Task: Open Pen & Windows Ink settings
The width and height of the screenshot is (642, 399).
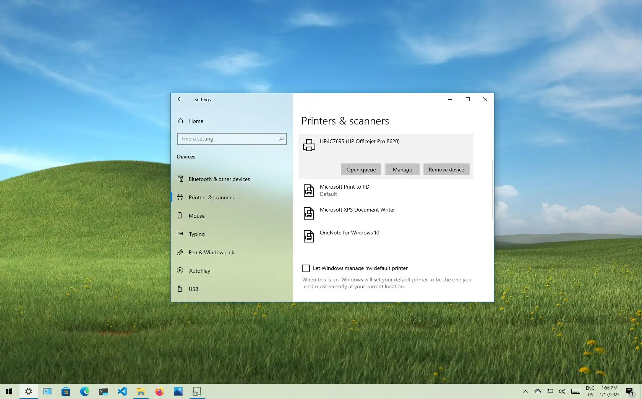Action: pos(211,252)
